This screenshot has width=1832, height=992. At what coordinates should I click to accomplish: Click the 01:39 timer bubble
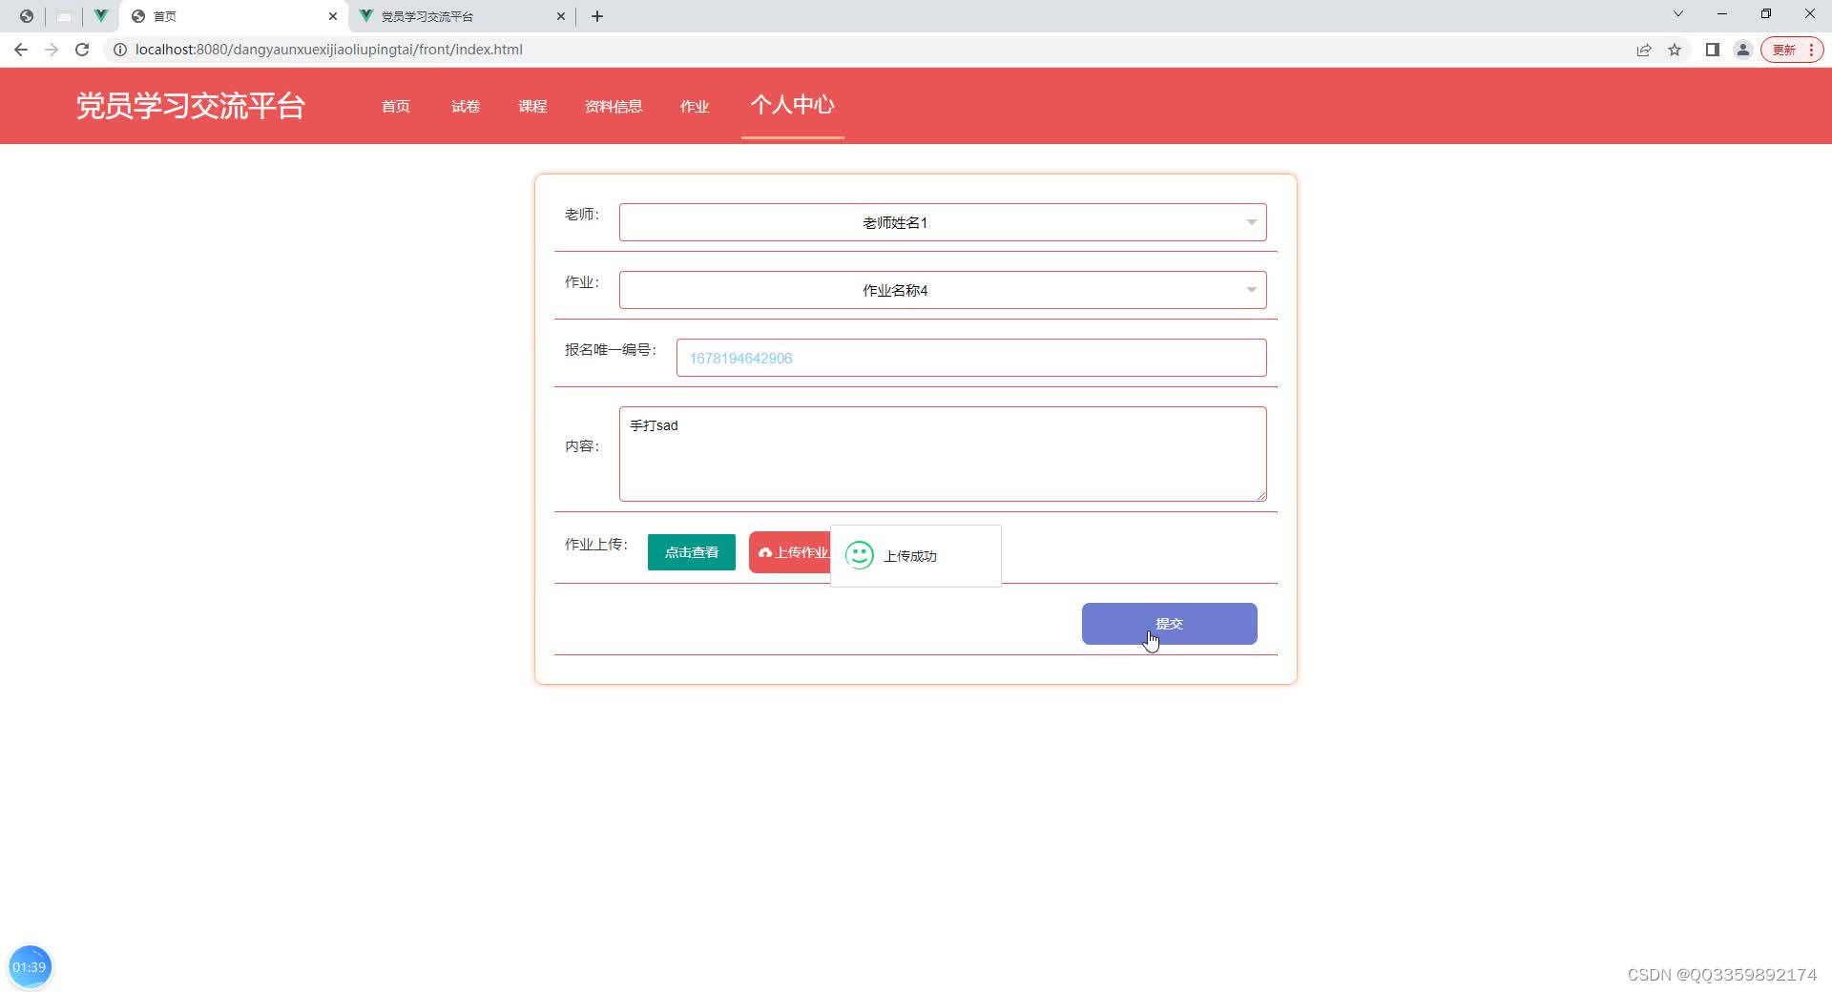click(x=30, y=967)
